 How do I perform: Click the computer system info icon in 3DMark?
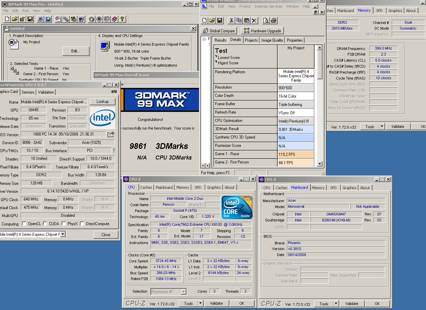[x=40, y=19]
